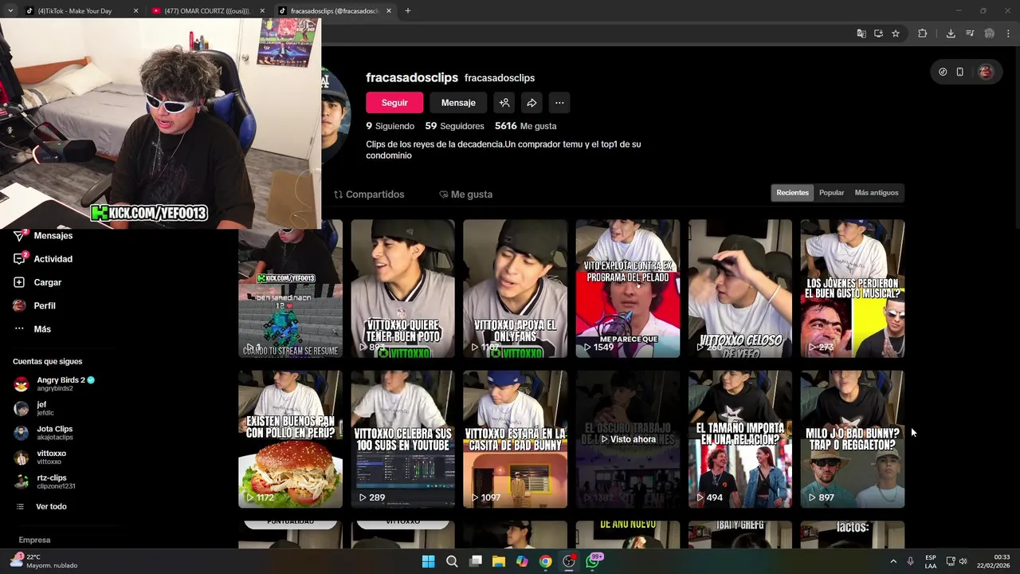Close the fracasadosclips browser tab
This screenshot has height=574, width=1020.
[389, 11]
